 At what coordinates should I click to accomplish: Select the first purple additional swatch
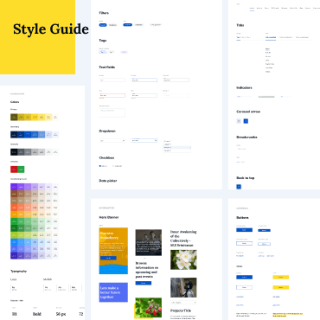[x=14, y=187]
